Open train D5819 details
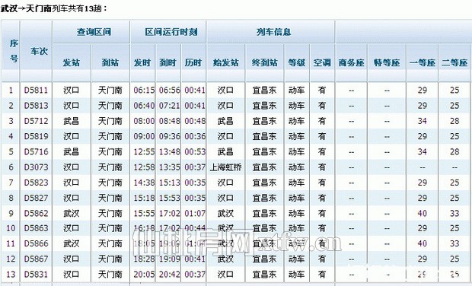 (x=36, y=136)
